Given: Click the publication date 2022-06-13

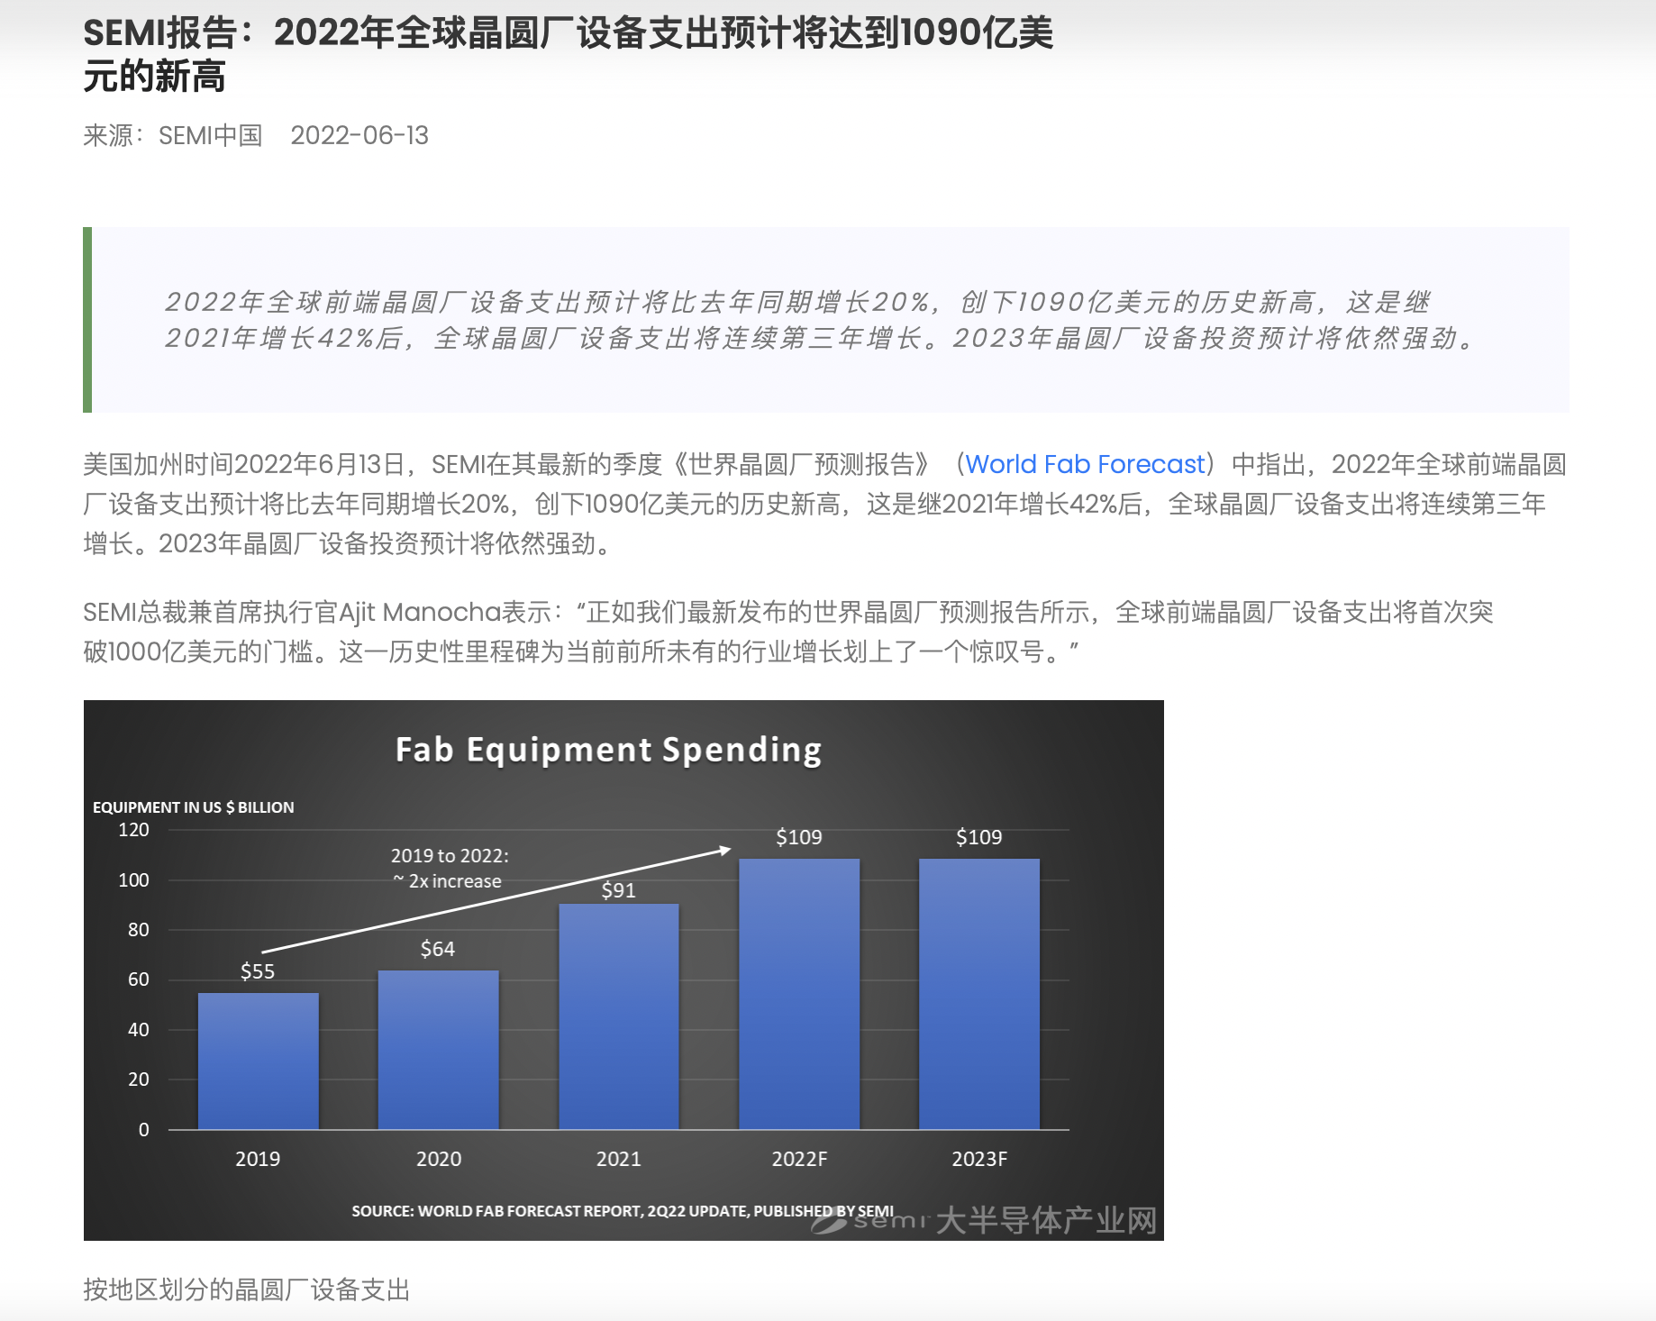Looking at the screenshot, I should (359, 135).
